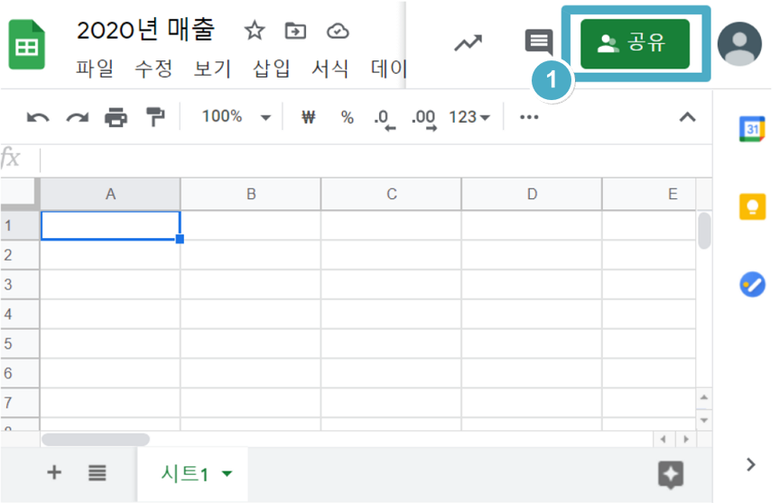Select column B header
The height and width of the screenshot is (503, 779).
pyautogui.click(x=251, y=194)
